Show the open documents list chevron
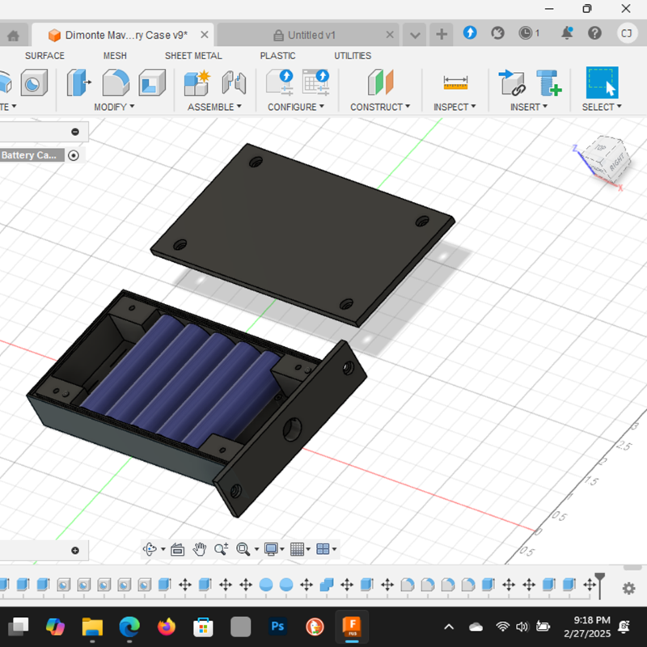Viewport: 647px width, 647px height. (x=415, y=35)
